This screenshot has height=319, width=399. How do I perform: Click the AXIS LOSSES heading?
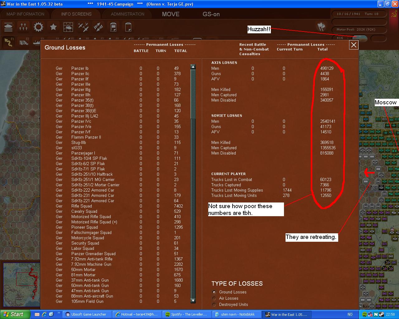click(224, 63)
